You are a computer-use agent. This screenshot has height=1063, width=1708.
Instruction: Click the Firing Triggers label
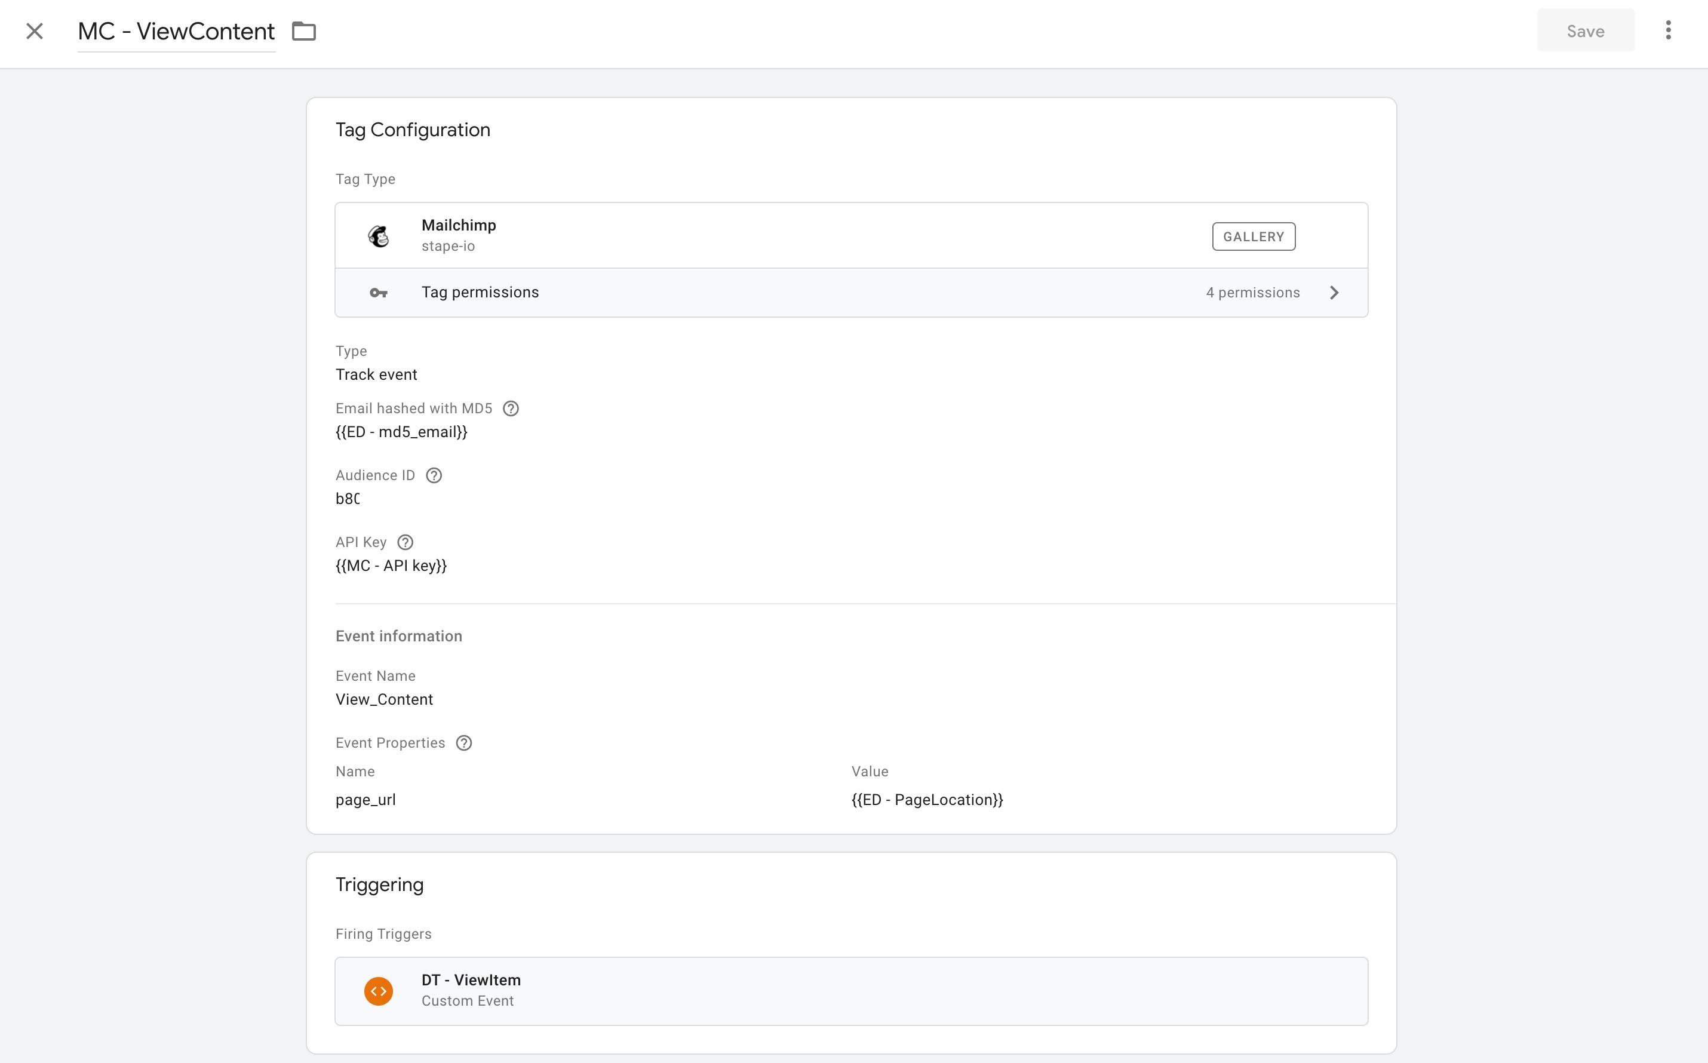[383, 933]
